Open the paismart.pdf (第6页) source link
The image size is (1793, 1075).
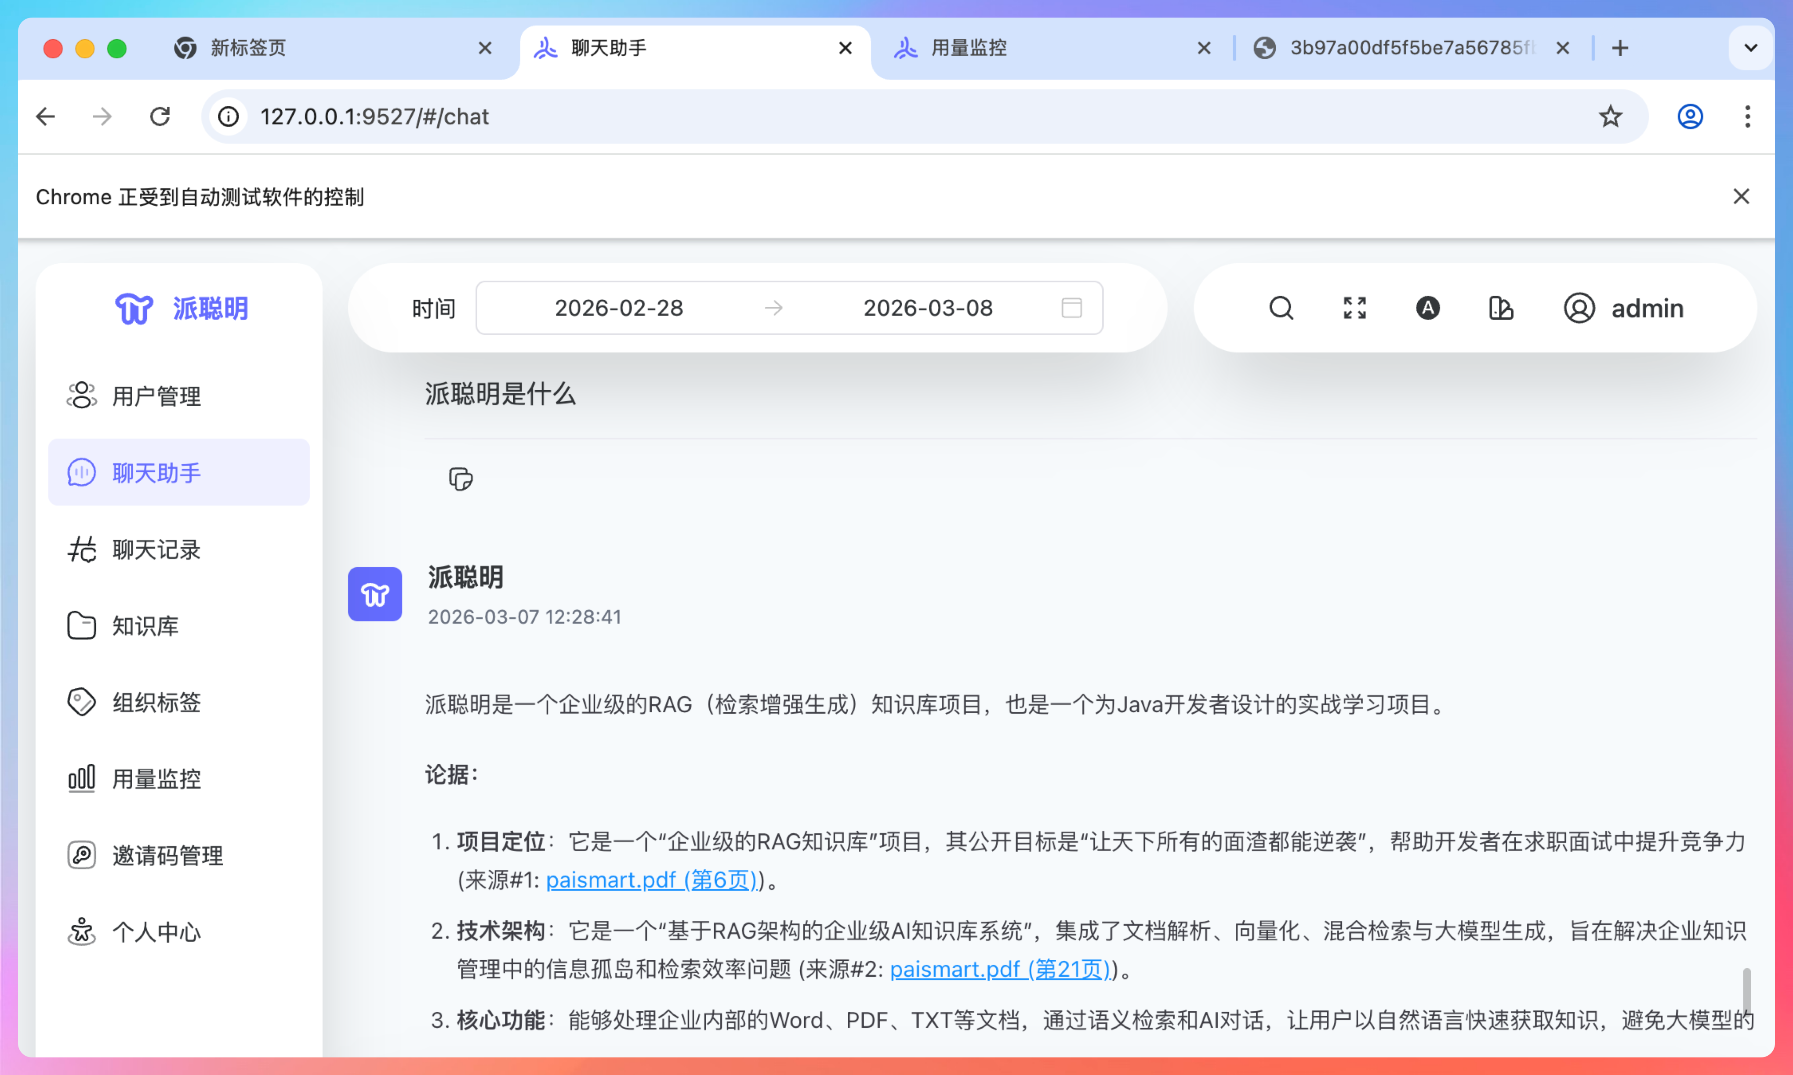click(x=651, y=879)
